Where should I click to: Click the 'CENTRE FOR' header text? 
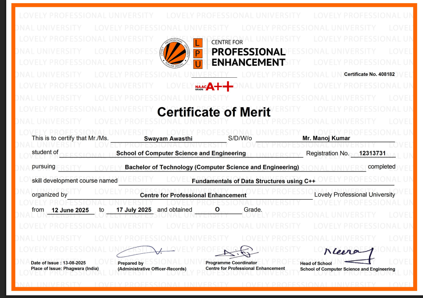click(227, 42)
